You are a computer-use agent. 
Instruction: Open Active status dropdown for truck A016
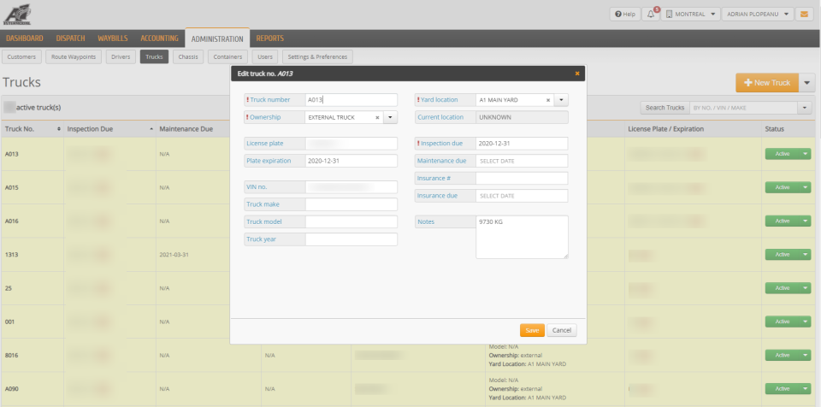(806, 221)
